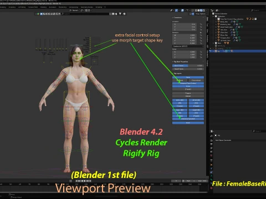Open the Normal transform orientation dropdown
266x199 pixels.
pyautogui.click(x=75, y=11)
